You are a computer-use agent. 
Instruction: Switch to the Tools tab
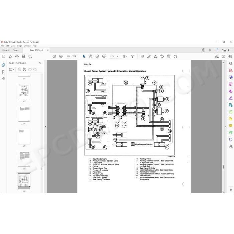pyautogui.click(x=16, y=50)
